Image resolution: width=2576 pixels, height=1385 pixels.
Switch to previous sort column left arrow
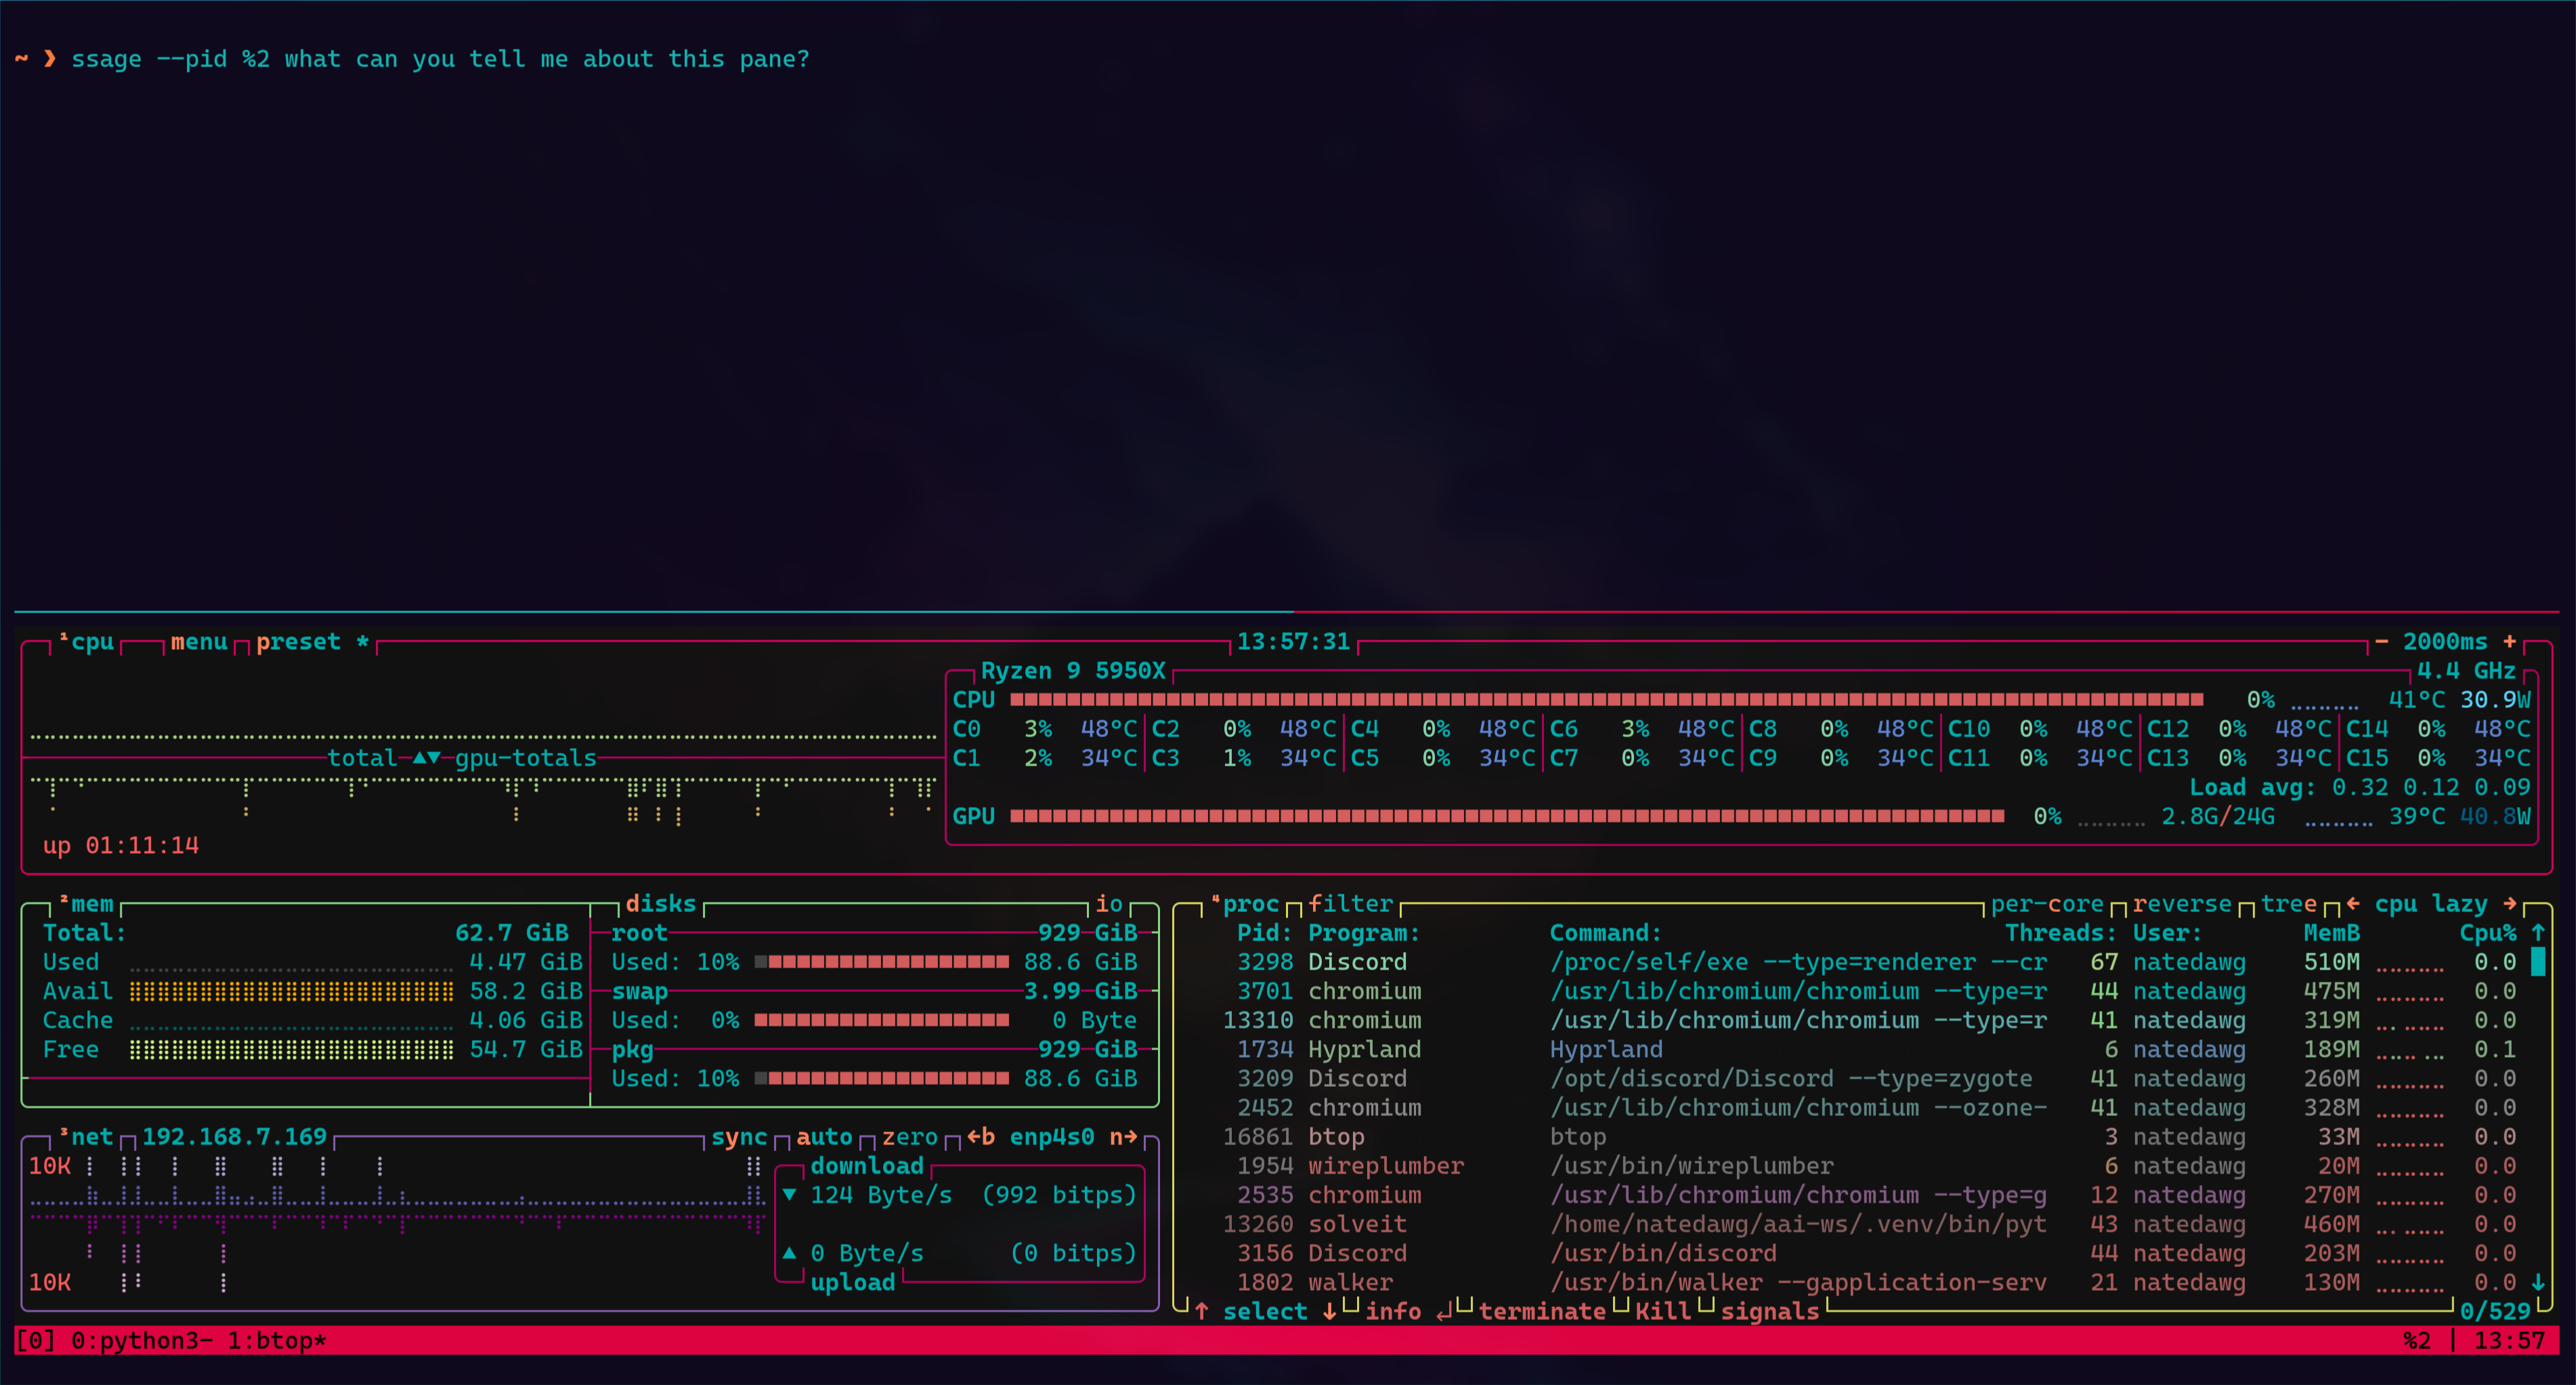tap(2353, 904)
